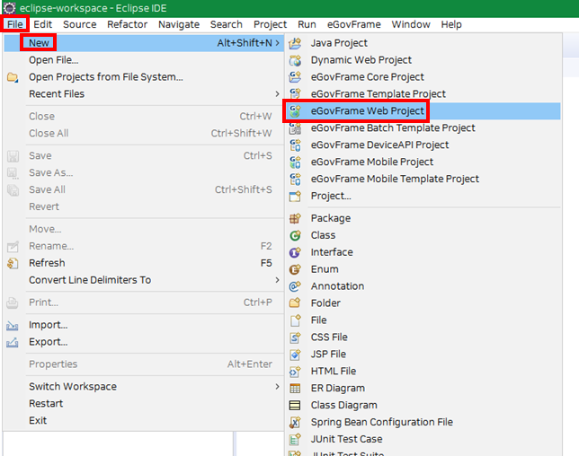The height and width of the screenshot is (456, 579).
Task: Open the Help menu
Action: [451, 24]
